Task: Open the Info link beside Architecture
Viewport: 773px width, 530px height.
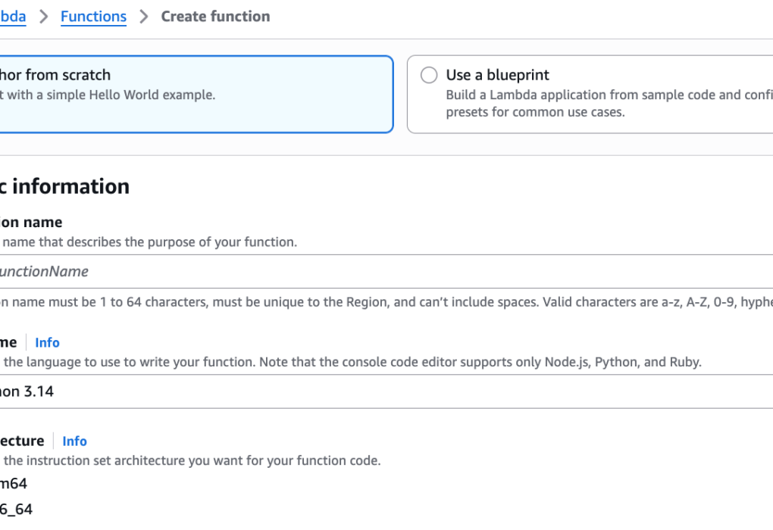Action: pos(74,441)
